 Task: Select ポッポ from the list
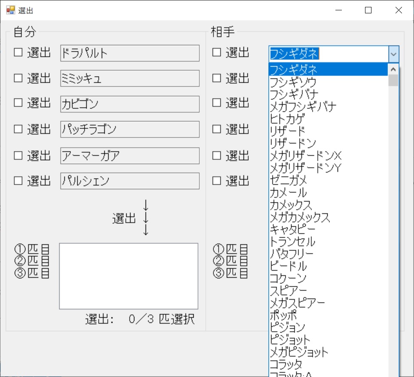(x=328, y=315)
